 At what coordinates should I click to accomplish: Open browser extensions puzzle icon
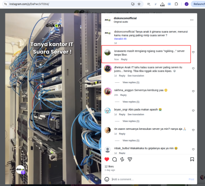click(176, 4)
